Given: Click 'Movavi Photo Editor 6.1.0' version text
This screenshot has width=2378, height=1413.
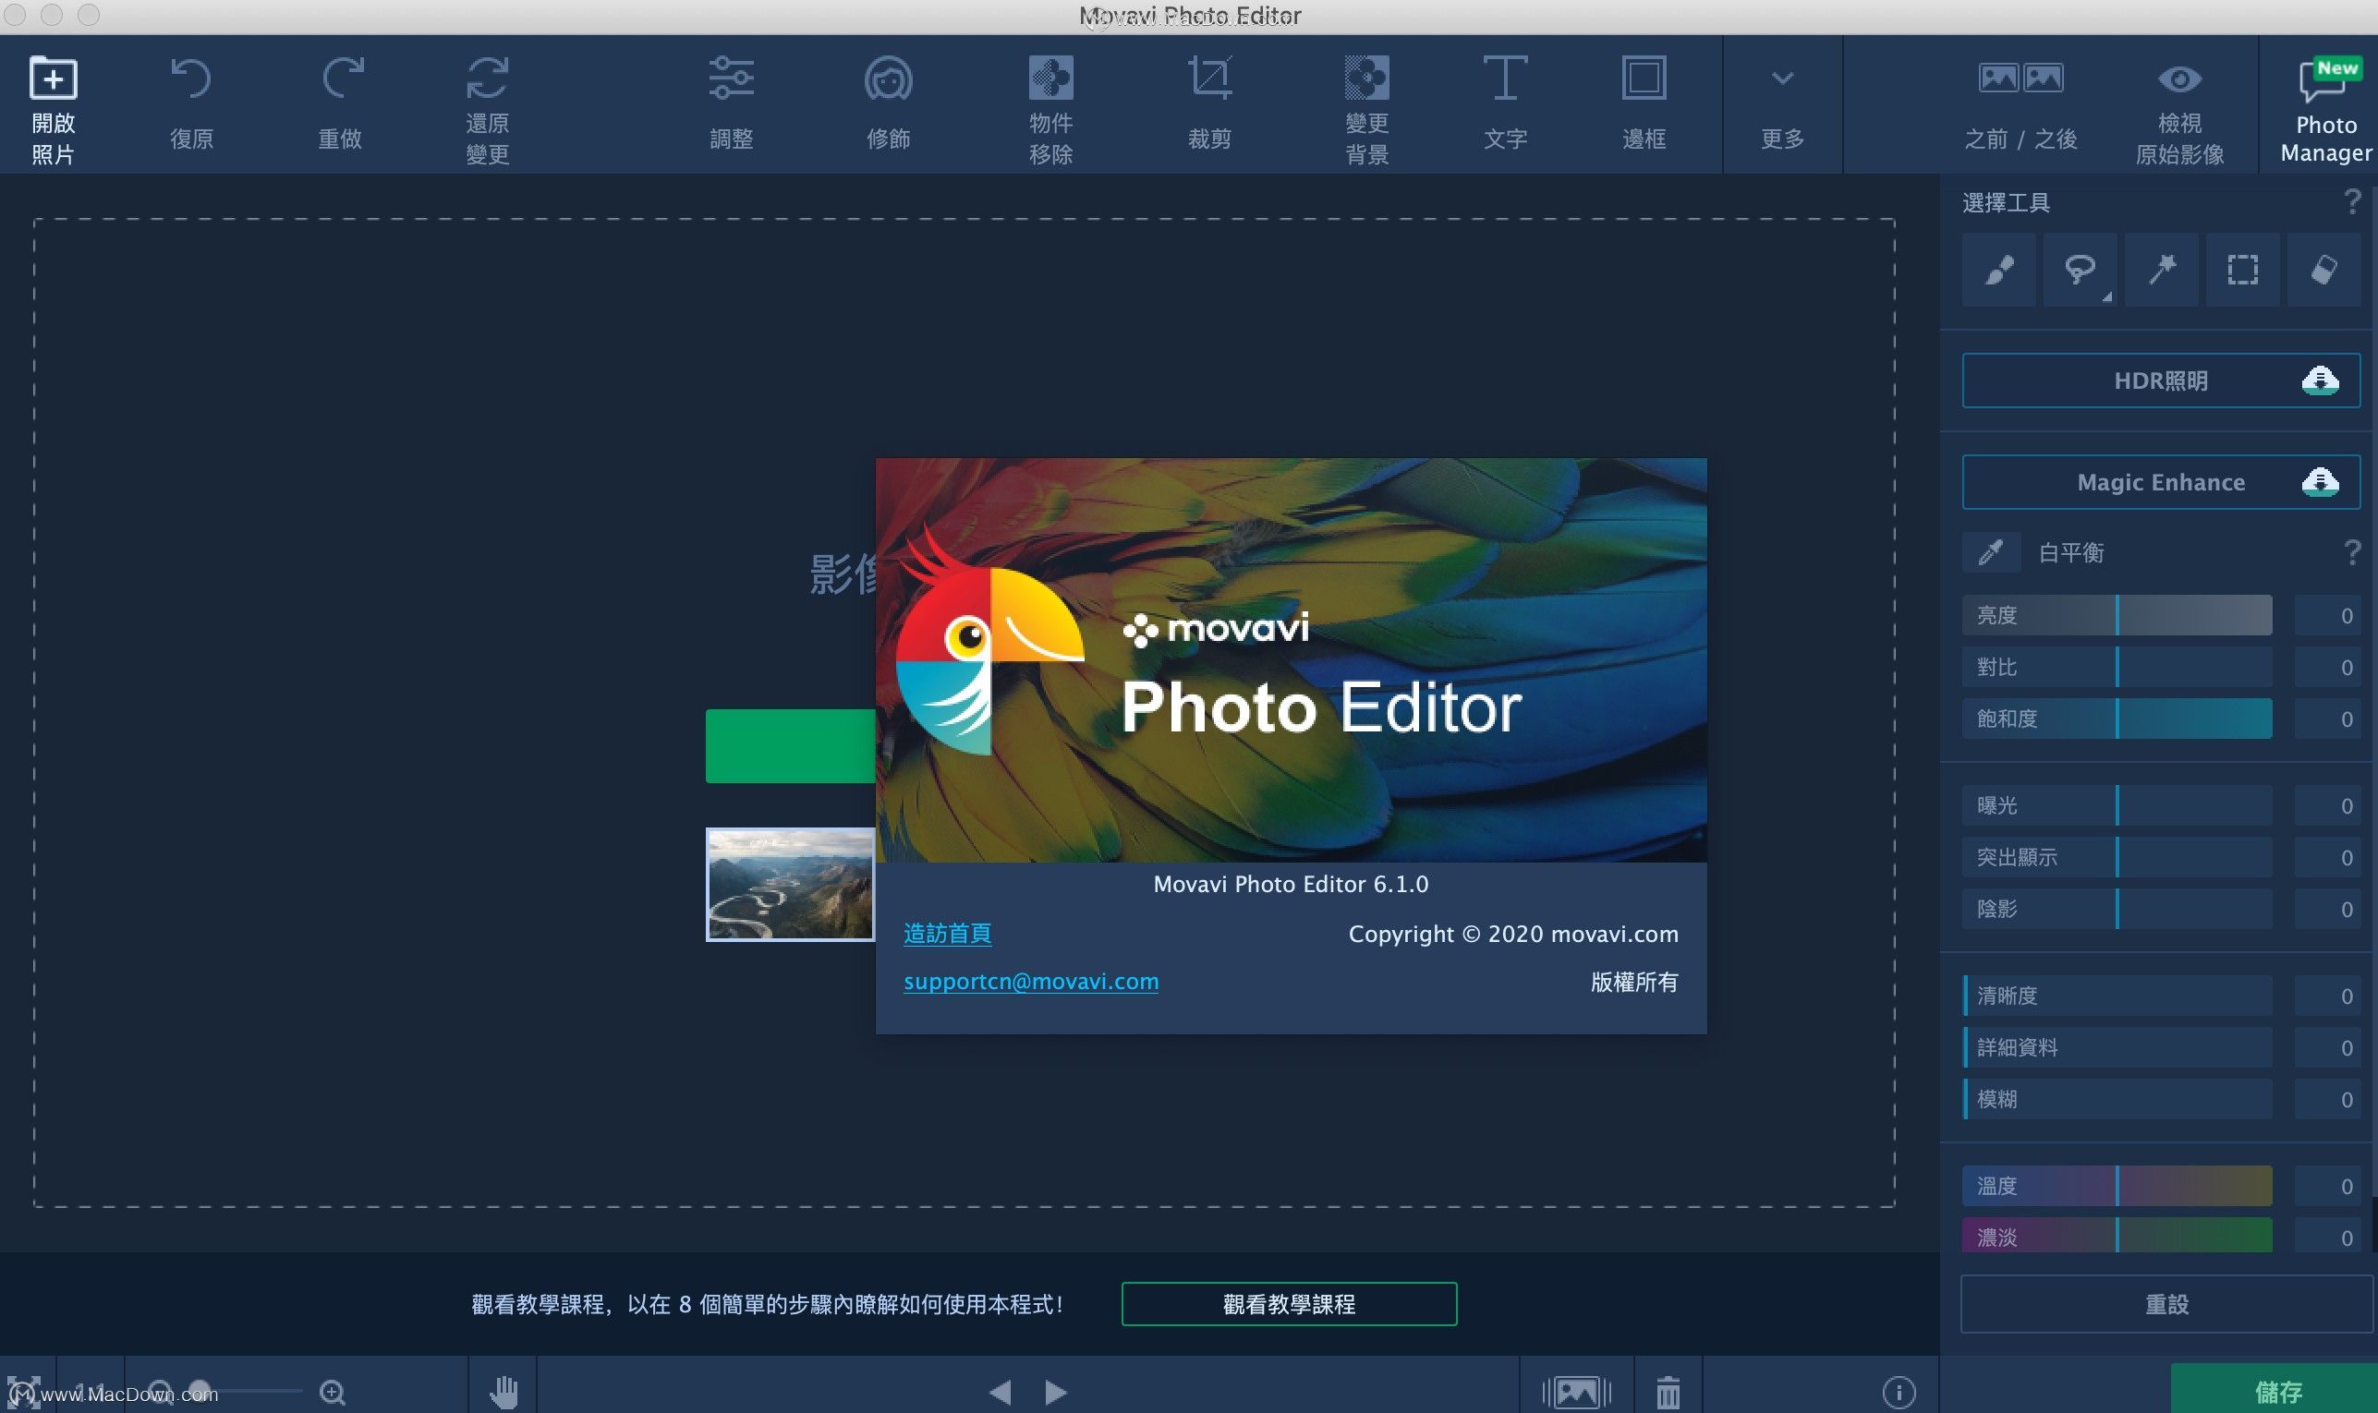Looking at the screenshot, I should 1291,884.
